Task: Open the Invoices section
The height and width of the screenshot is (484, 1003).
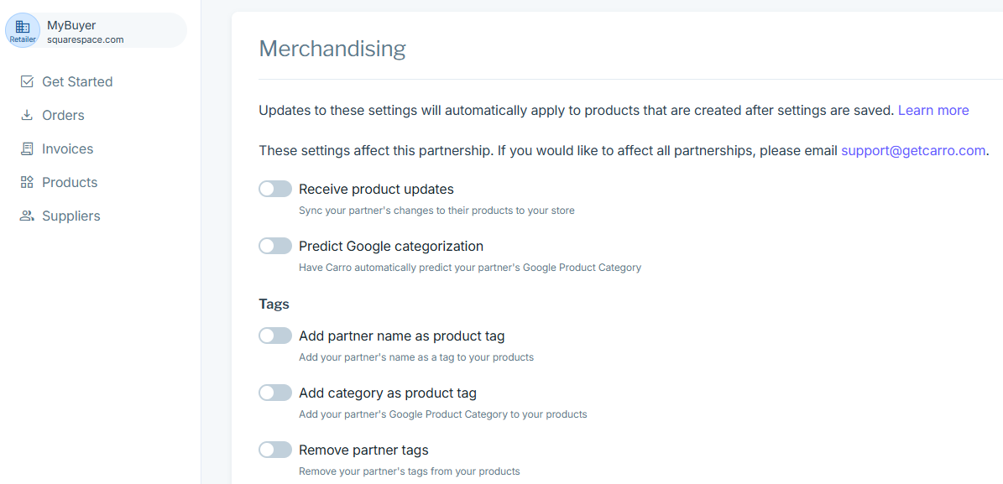Action: point(67,148)
